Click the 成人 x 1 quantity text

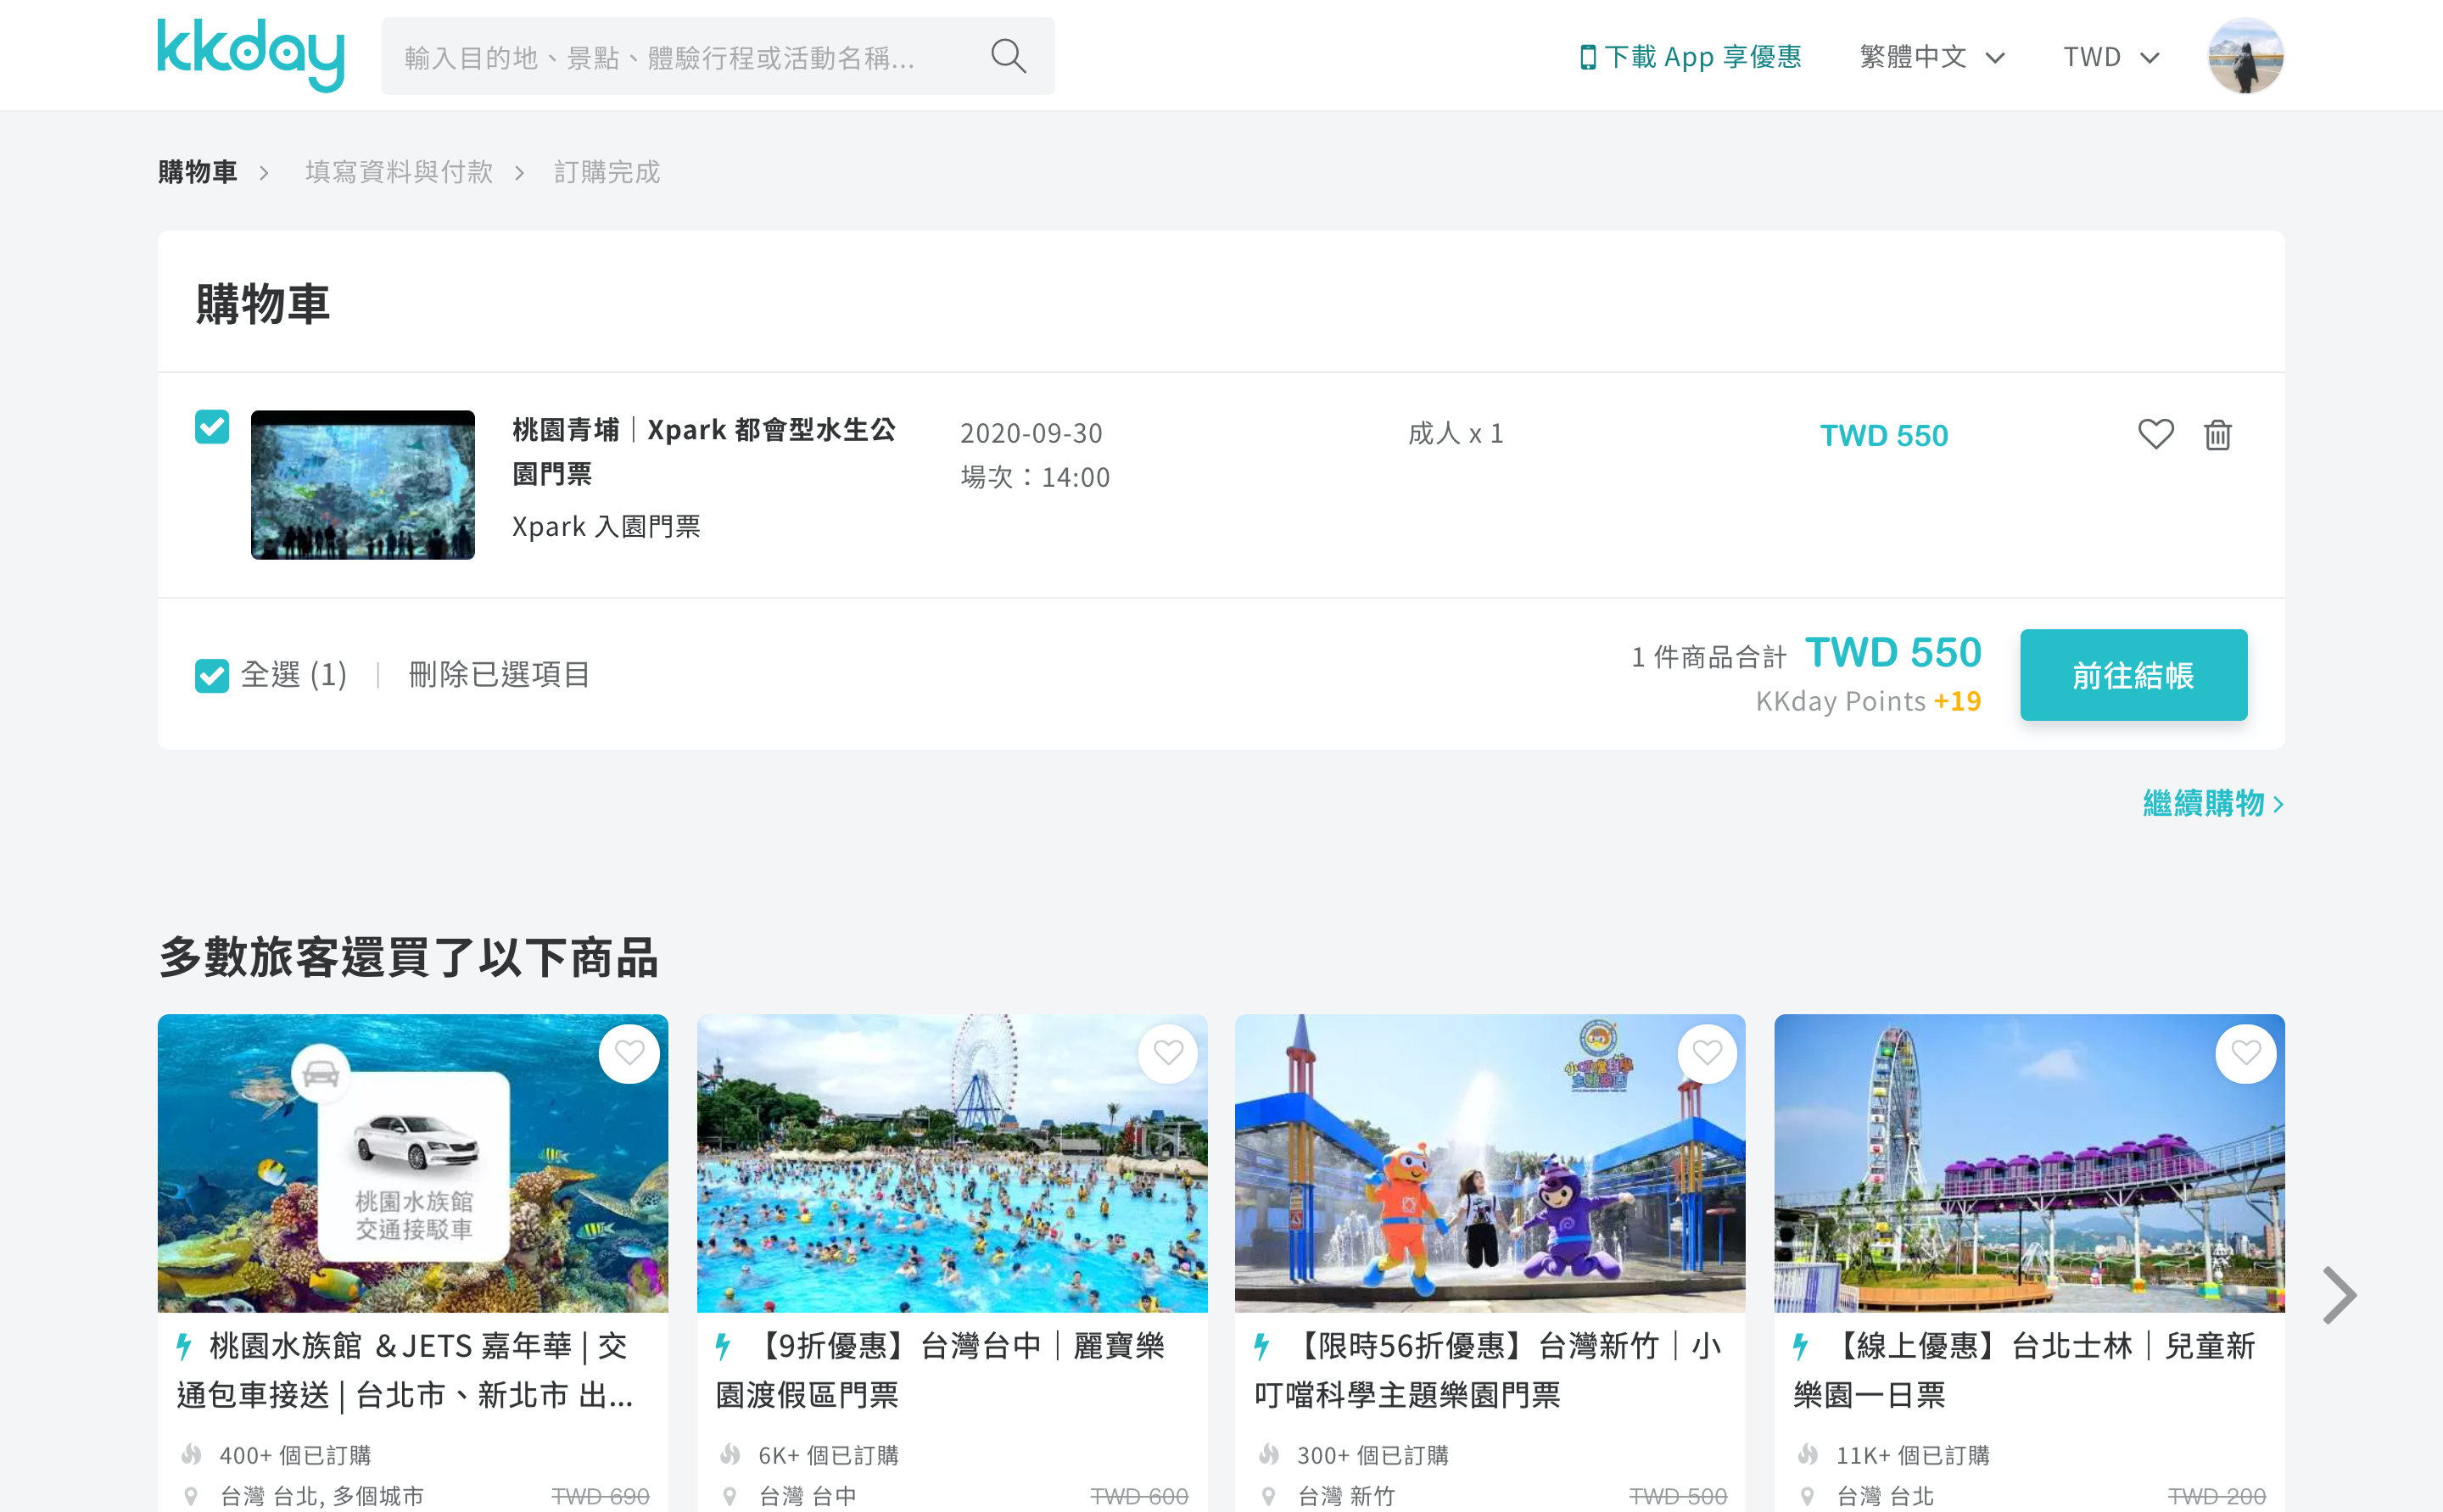click(1455, 433)
